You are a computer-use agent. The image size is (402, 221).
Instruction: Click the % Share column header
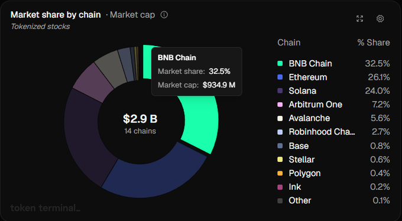pos(374,43)
